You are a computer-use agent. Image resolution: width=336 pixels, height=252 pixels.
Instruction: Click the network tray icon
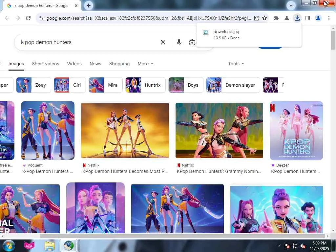pos(295,246)
